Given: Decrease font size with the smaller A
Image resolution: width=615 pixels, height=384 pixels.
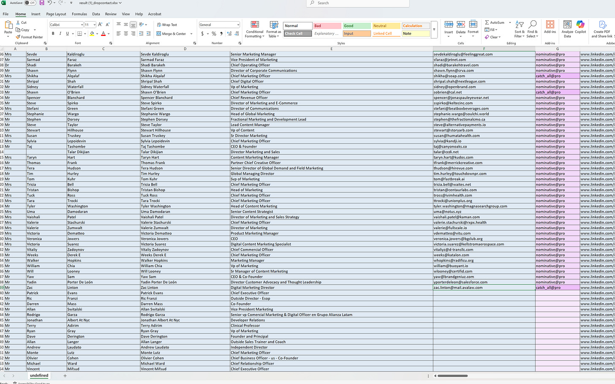Looking at the screenshot, I should 107,25.
